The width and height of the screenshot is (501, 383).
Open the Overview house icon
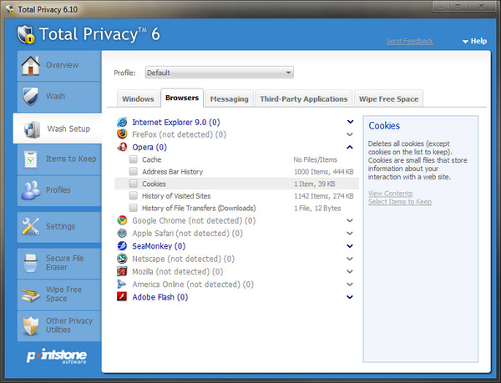tap(30, 65)
